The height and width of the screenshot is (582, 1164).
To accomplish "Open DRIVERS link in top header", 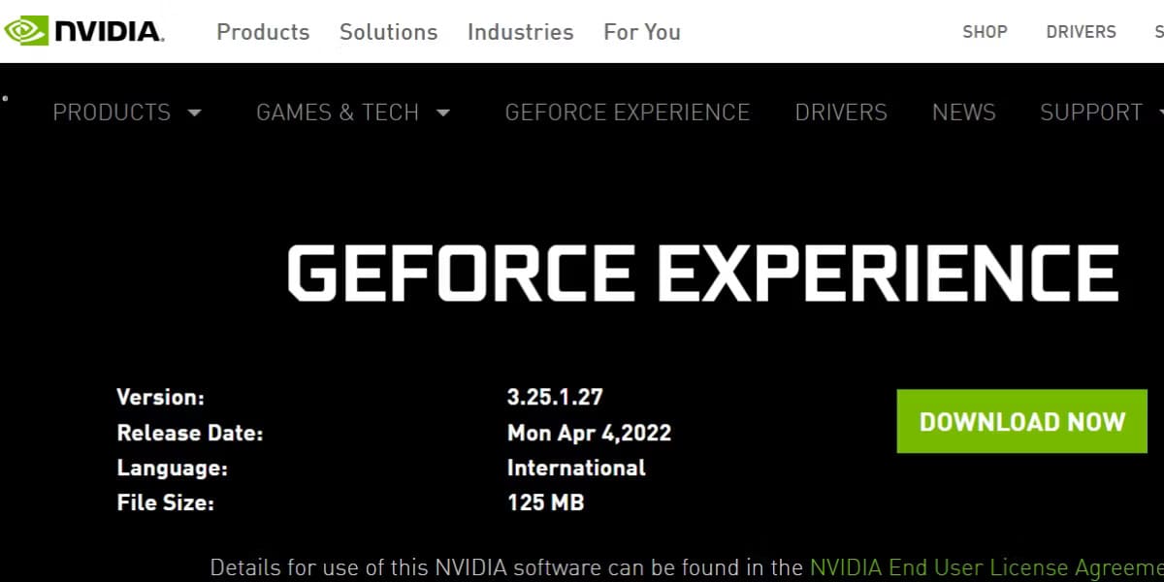I will click(x=1081, y=32).
